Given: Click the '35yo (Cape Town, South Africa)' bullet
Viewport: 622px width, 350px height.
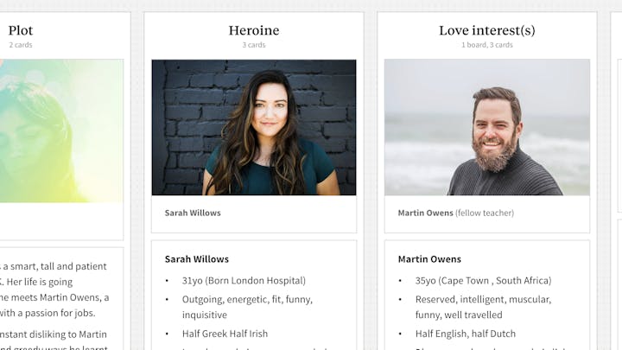Looking at the screenshot, I should click(483, 281).
